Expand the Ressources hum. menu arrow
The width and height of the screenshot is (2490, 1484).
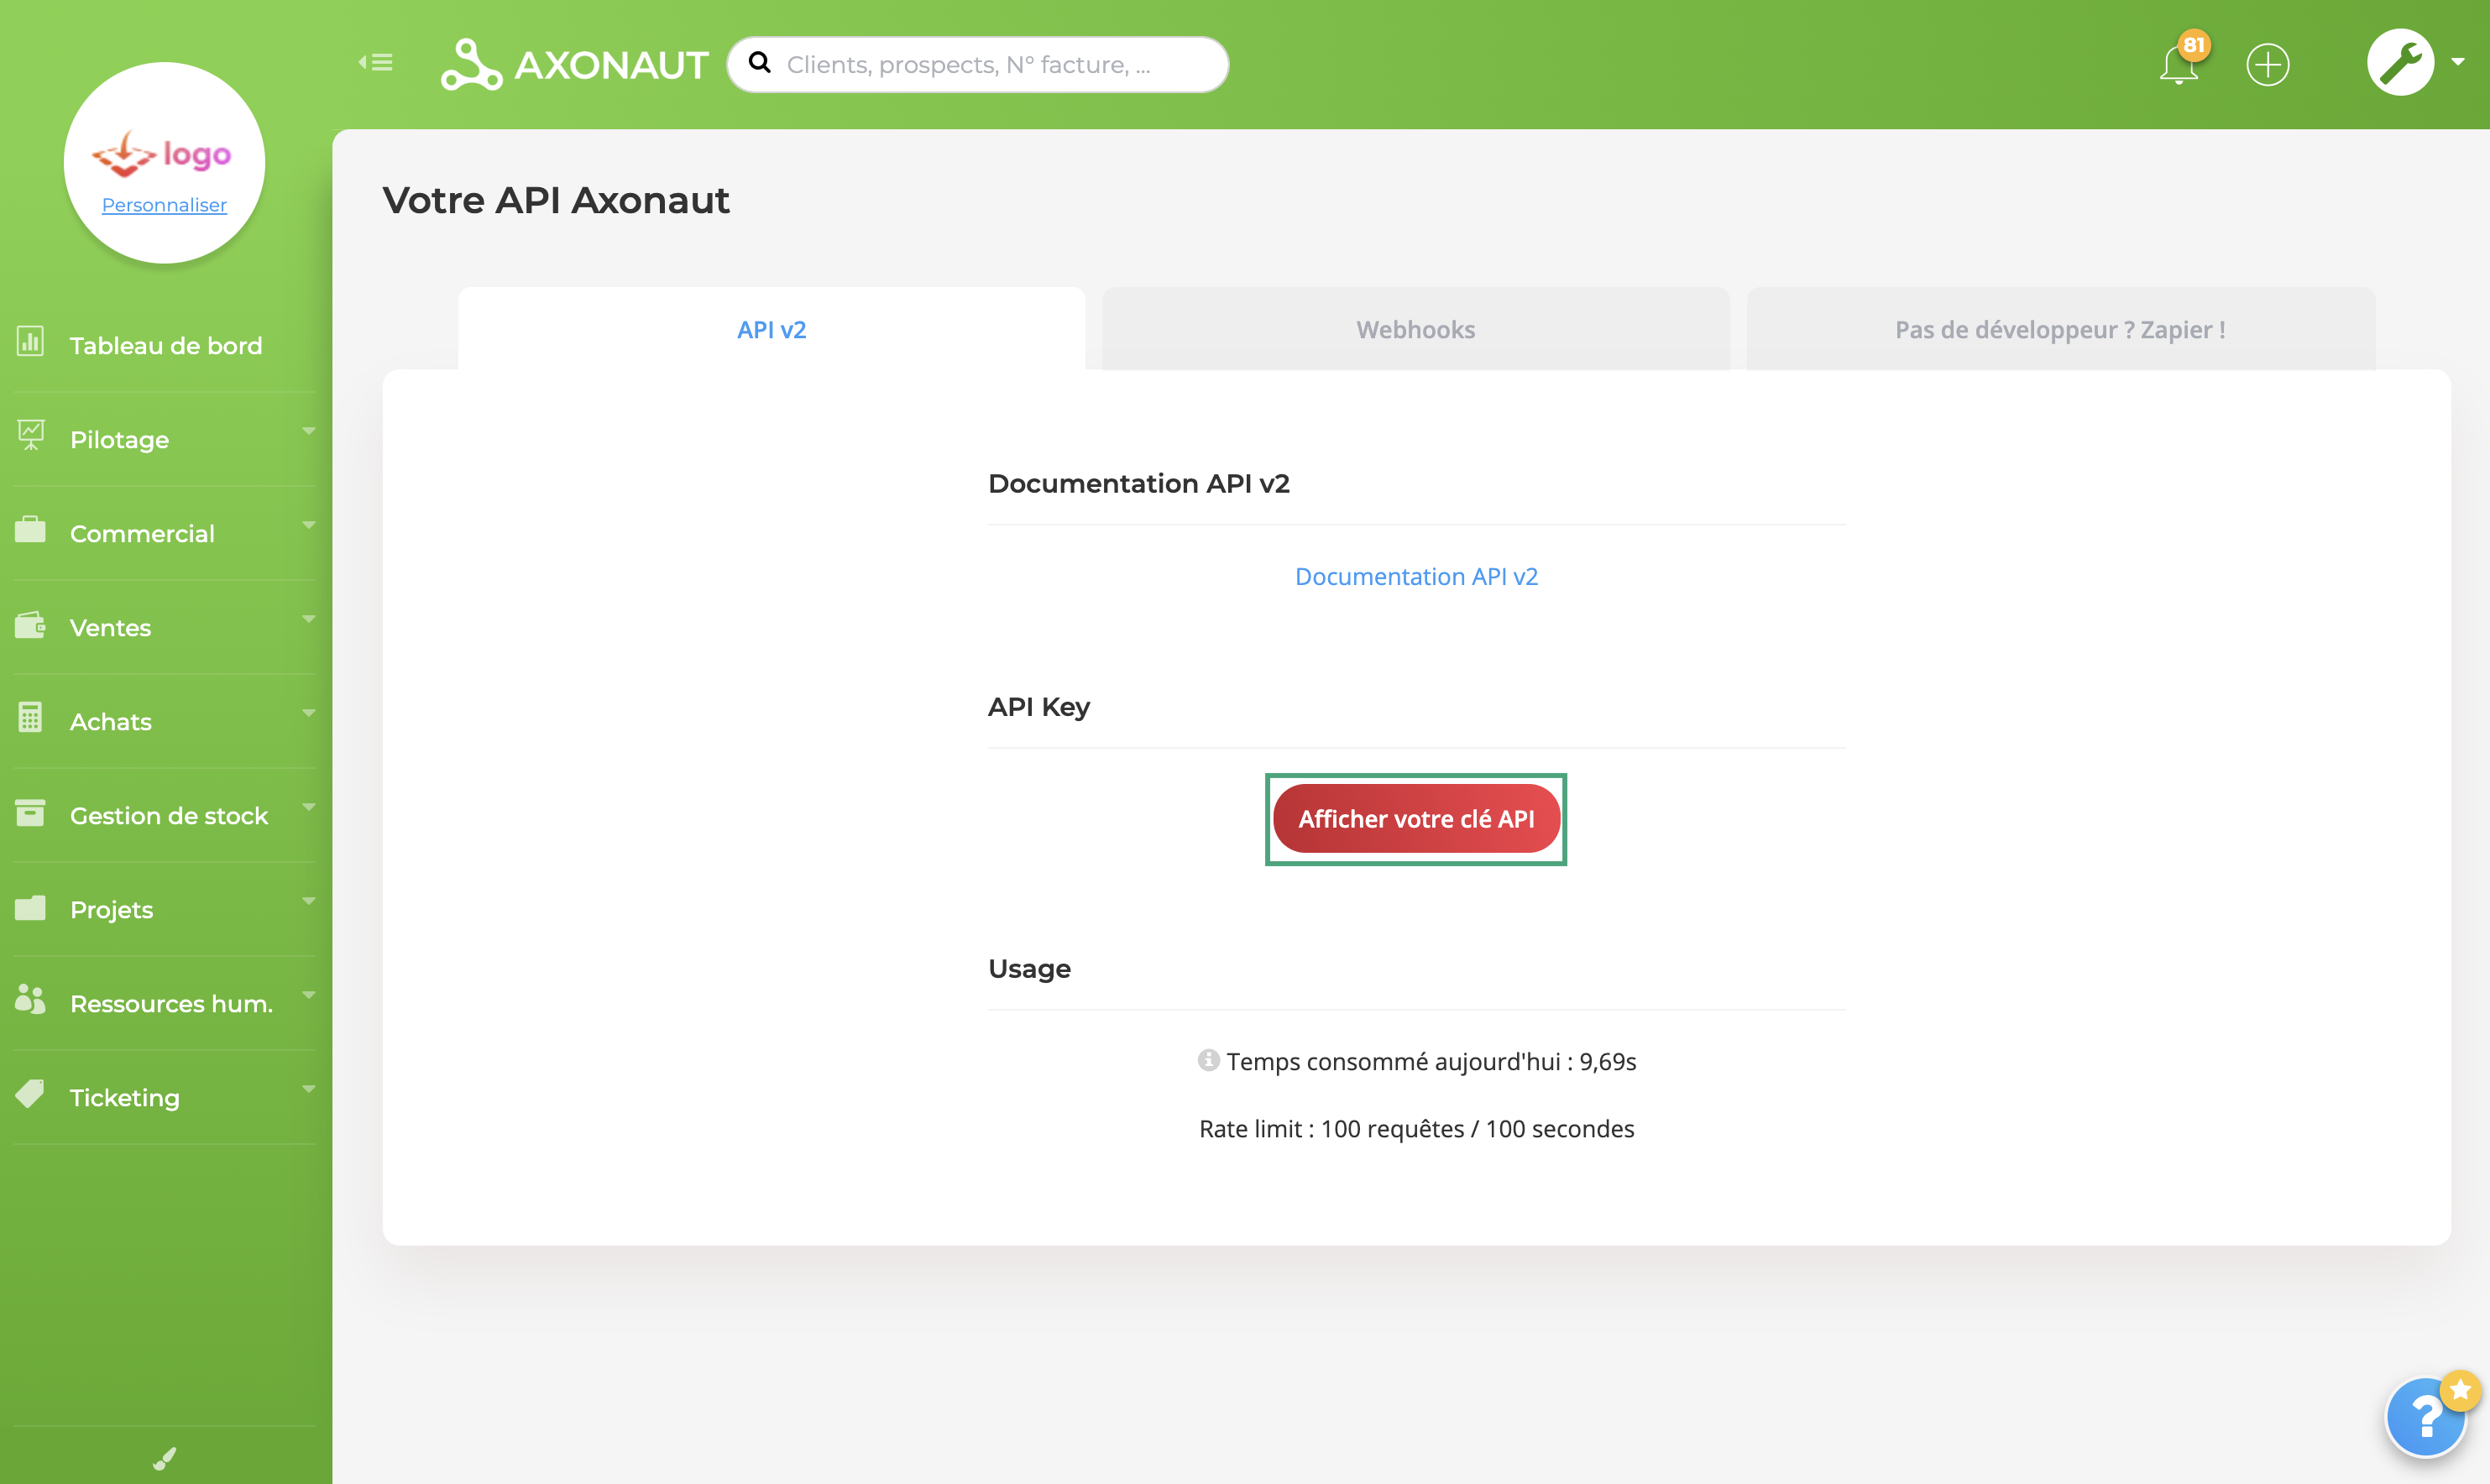pyautogui.click(x=308, y=995)
